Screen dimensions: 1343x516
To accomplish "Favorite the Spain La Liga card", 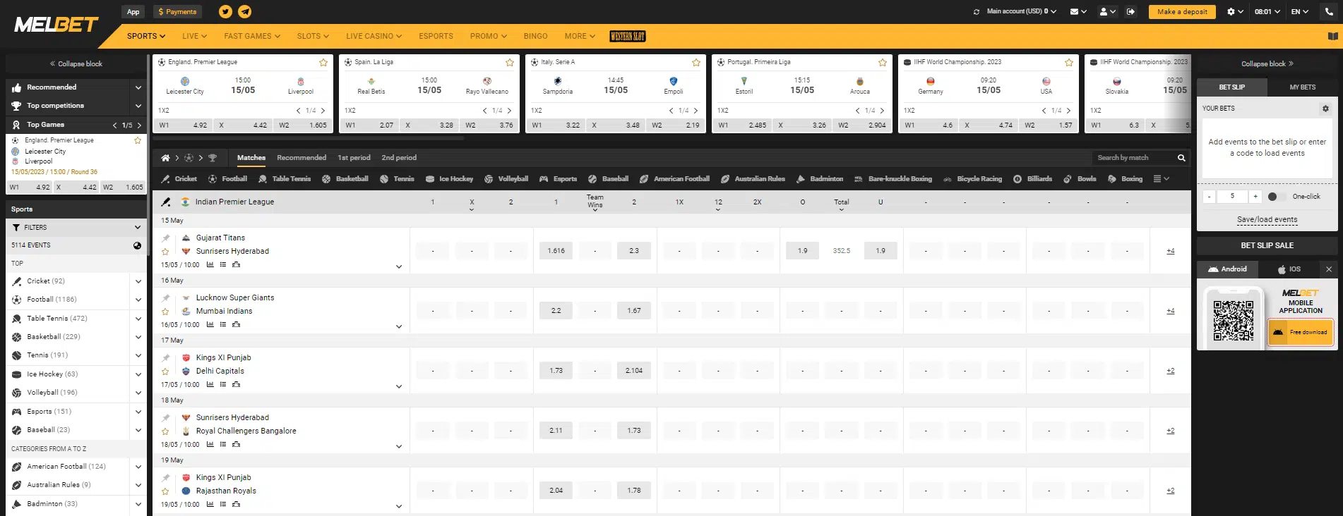I will coord(510,63).
